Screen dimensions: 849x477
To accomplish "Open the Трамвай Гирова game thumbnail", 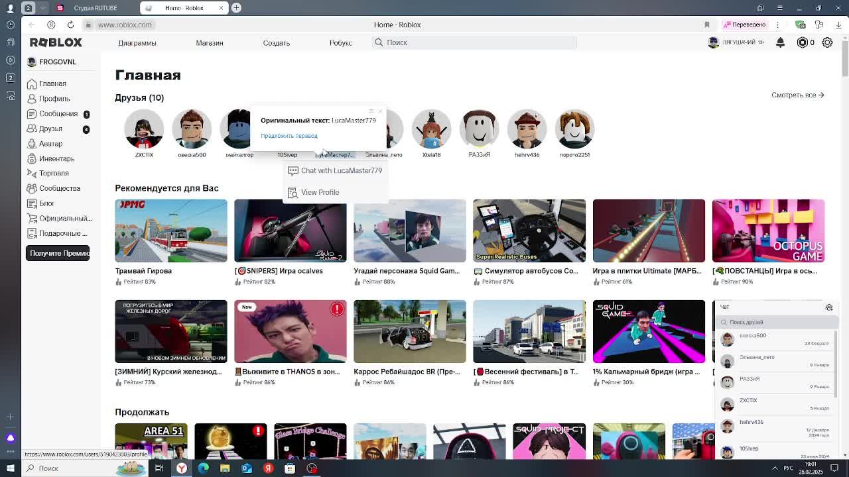I will pyautogui.click(x=170, y=231).
